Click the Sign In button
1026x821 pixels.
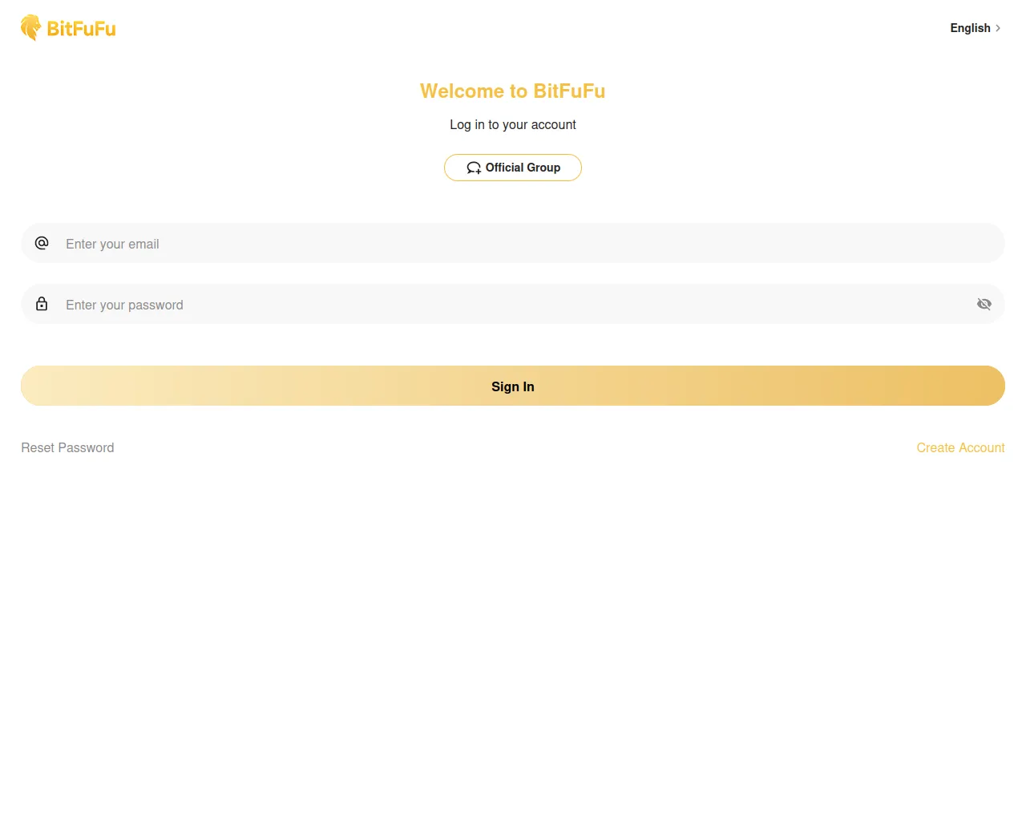513,386
